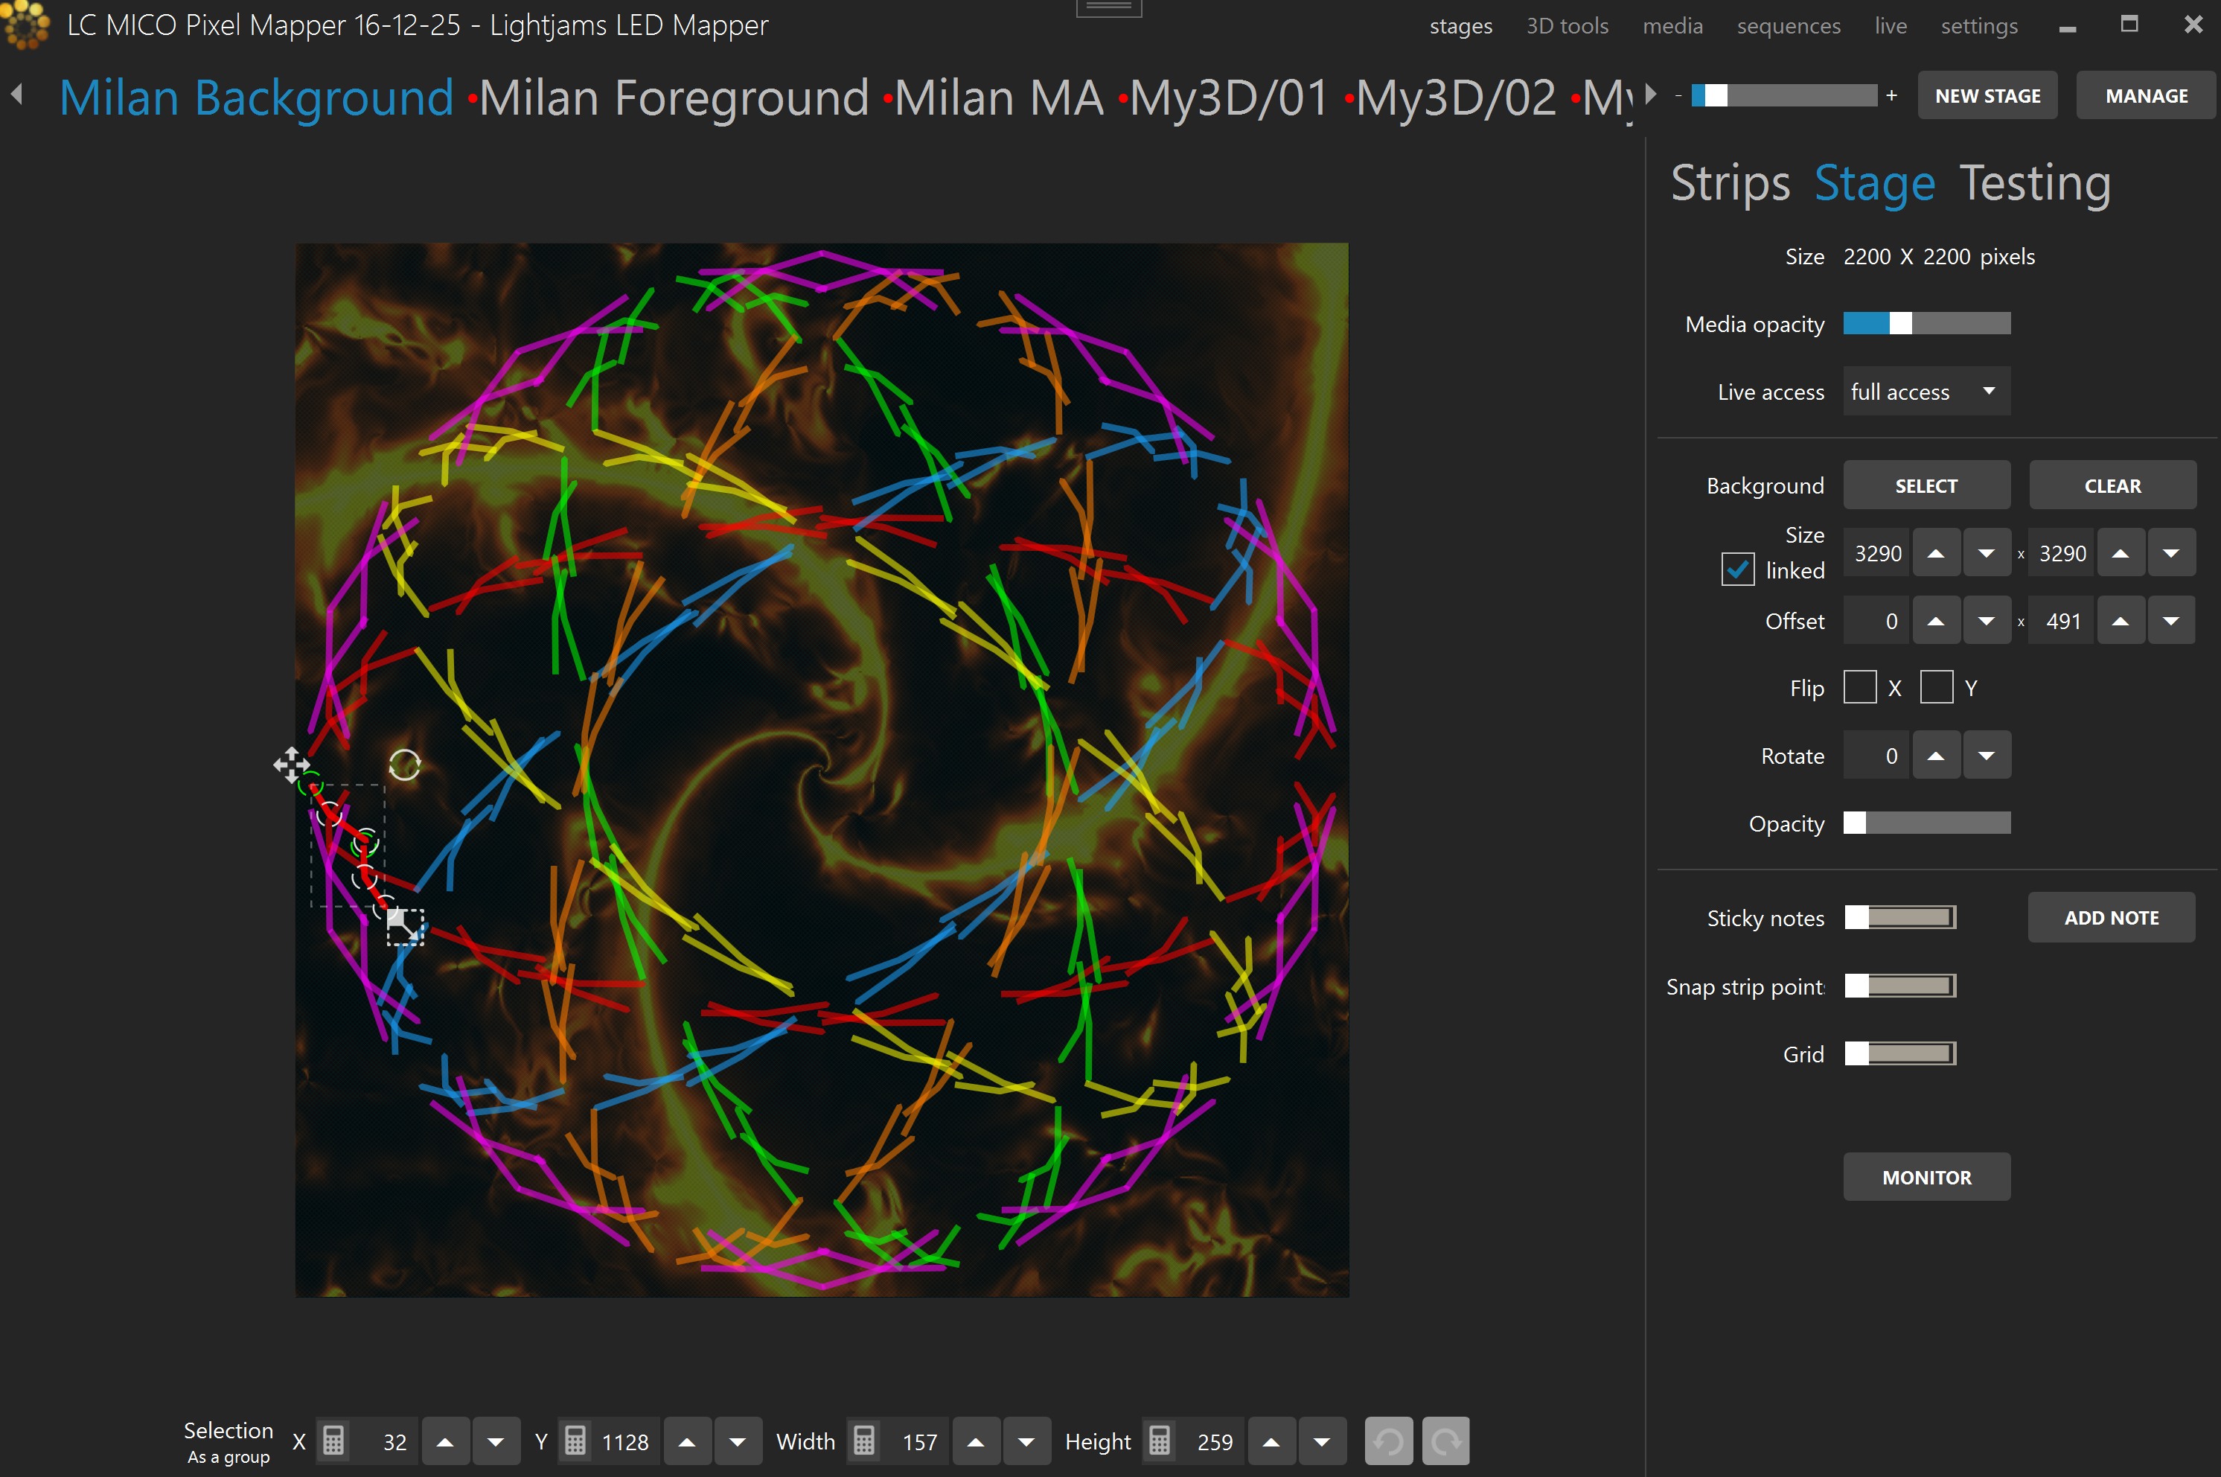Select the My3D/01 stage tab
Image resolution: width=2221 pixels, height=1477 pixels.
point(1229,97)
